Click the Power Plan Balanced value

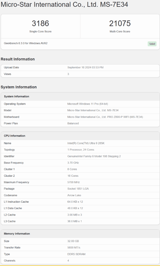point(73,123)
